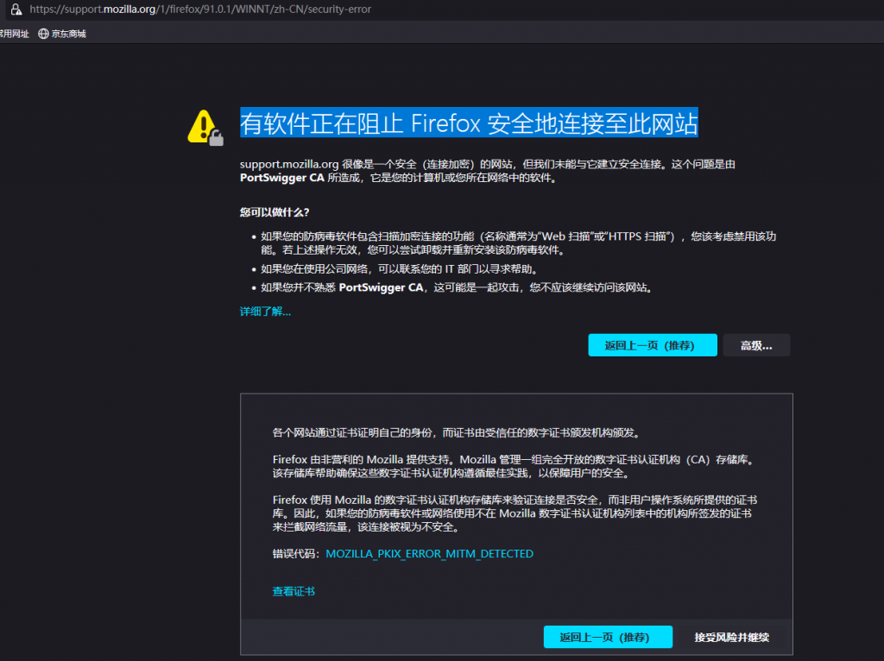Open the 常用网址 bookmarks item
This screenshot has width=884, height=661.
(14, 34)
